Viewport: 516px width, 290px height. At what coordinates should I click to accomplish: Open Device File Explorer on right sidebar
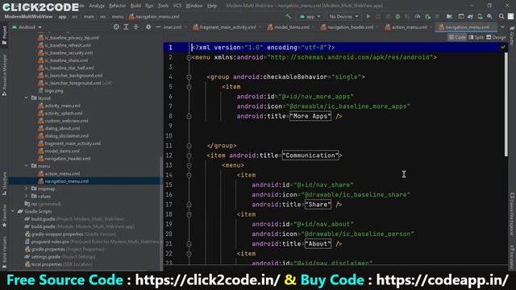(512, 213)
